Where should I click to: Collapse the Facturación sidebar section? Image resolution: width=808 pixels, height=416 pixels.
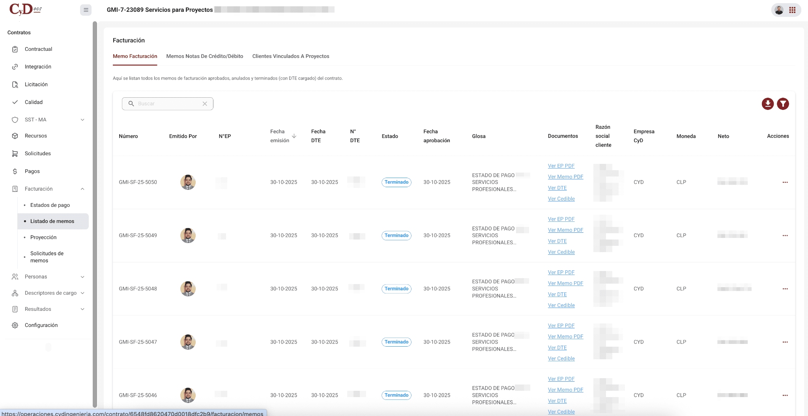point(82,189)
